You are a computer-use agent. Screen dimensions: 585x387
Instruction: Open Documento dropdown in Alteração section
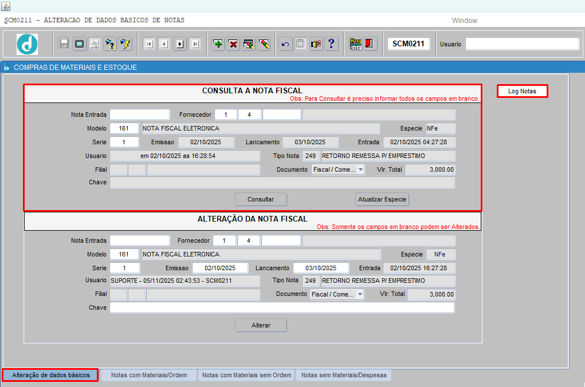click(359, 294)
